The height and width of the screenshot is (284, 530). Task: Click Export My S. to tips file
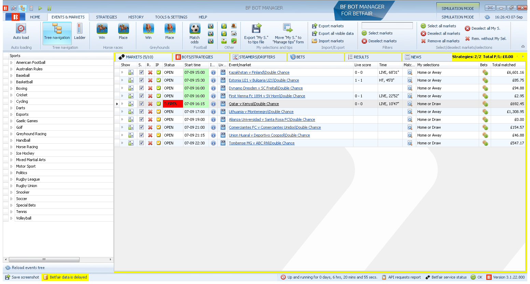(256, 33)
